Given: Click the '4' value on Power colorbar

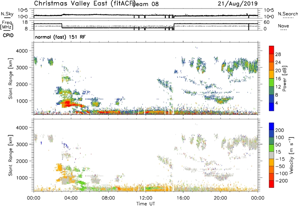Looking at the screenshot, I should pyautogui.click(x=277, y=103).
